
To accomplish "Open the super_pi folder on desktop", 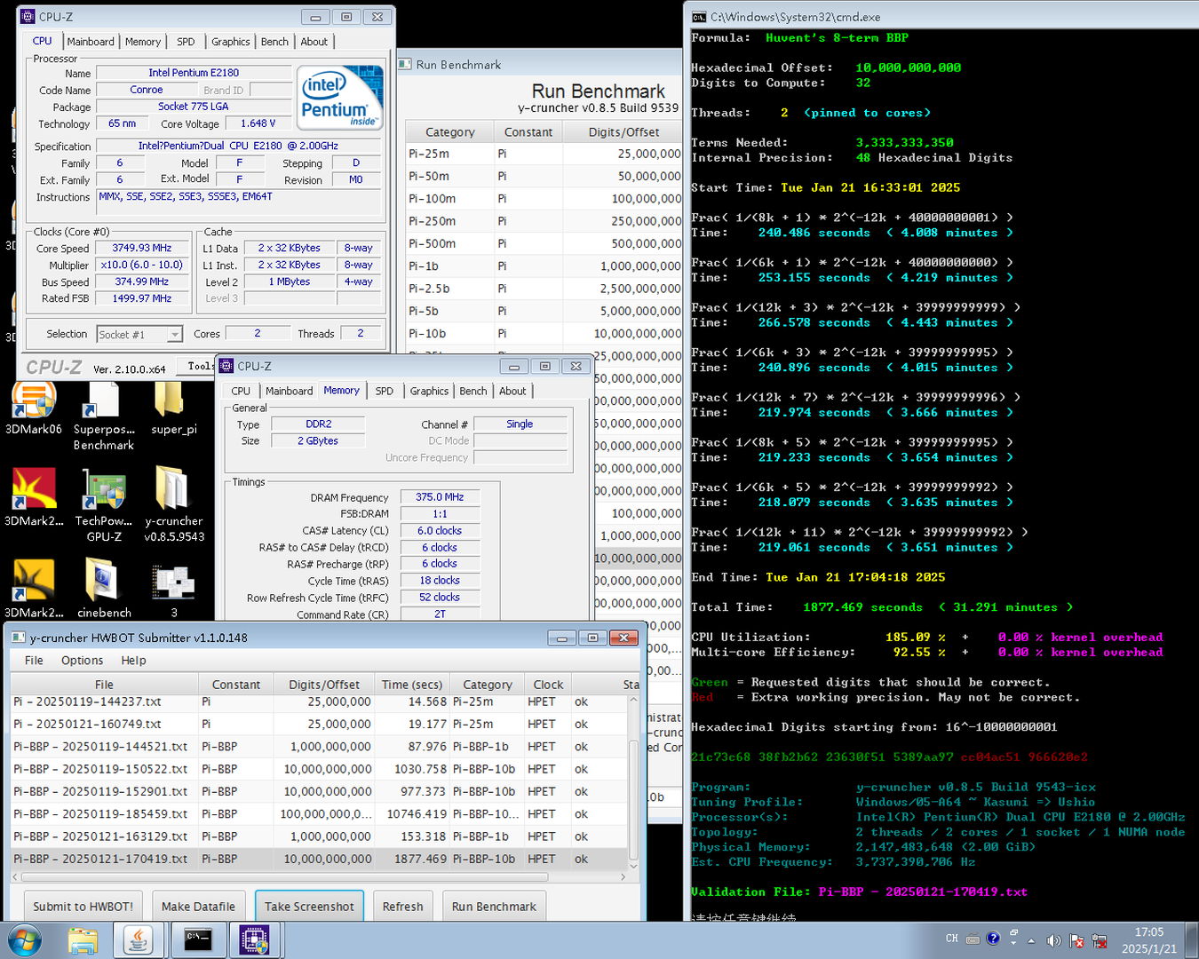I will coord(173,409).
